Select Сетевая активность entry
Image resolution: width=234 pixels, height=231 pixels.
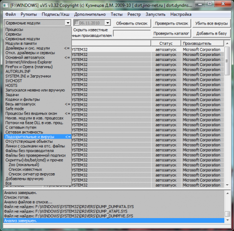(x=38, y=132)
